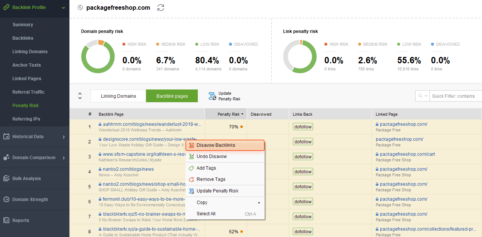Open the www.sfsm-capstone.org backlink
This screenshot has height=237, width=482.
145,154
